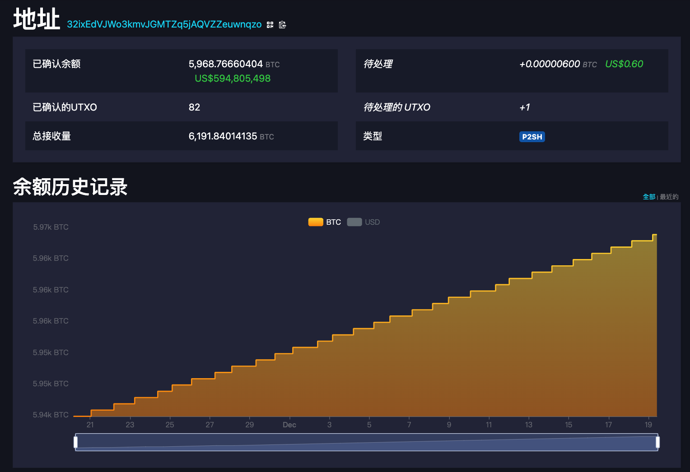
Task: Click the center of the chart range bar
Action: [x=367, y=442]
